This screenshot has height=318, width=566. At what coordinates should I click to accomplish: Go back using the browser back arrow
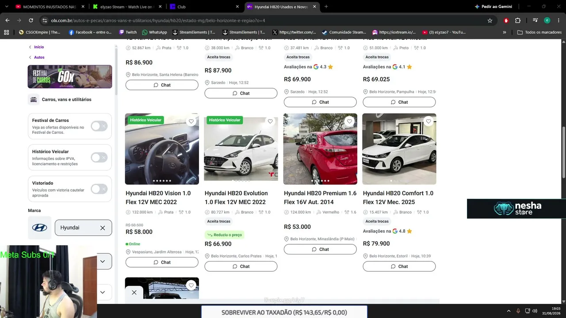point(8,20)
